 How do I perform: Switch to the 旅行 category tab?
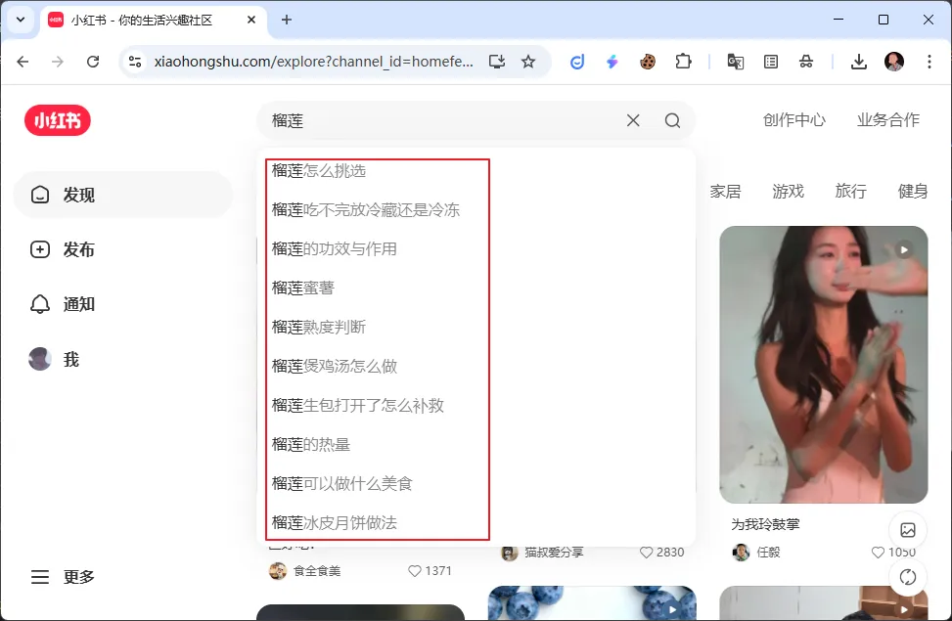(x=850, y=191)
